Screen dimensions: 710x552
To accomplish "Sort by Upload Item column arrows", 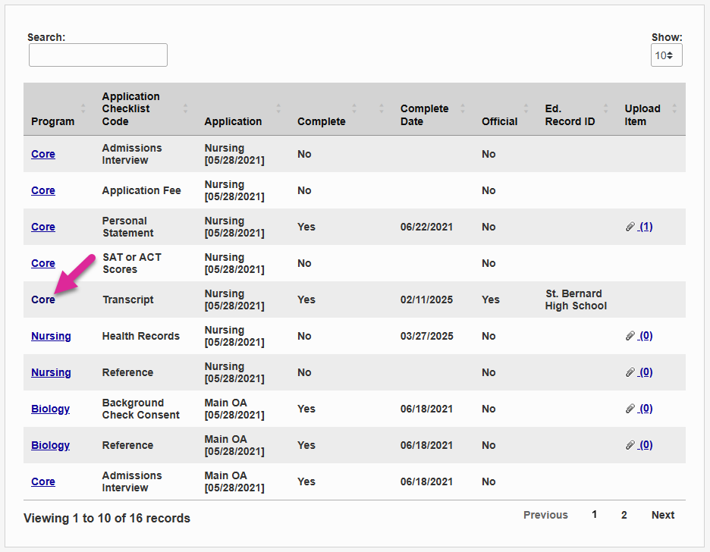I will click(674, 109).
